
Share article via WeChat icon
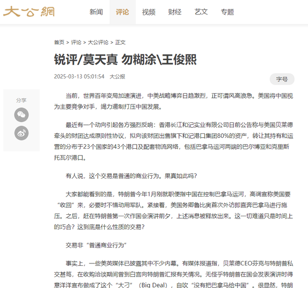coord(21,115)
